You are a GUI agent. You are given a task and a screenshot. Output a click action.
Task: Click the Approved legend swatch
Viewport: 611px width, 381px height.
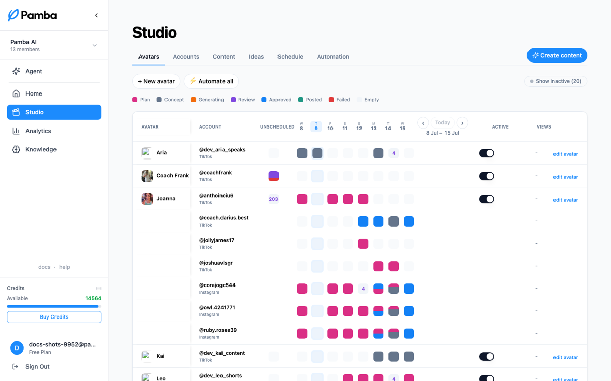[x=264, y=100]
